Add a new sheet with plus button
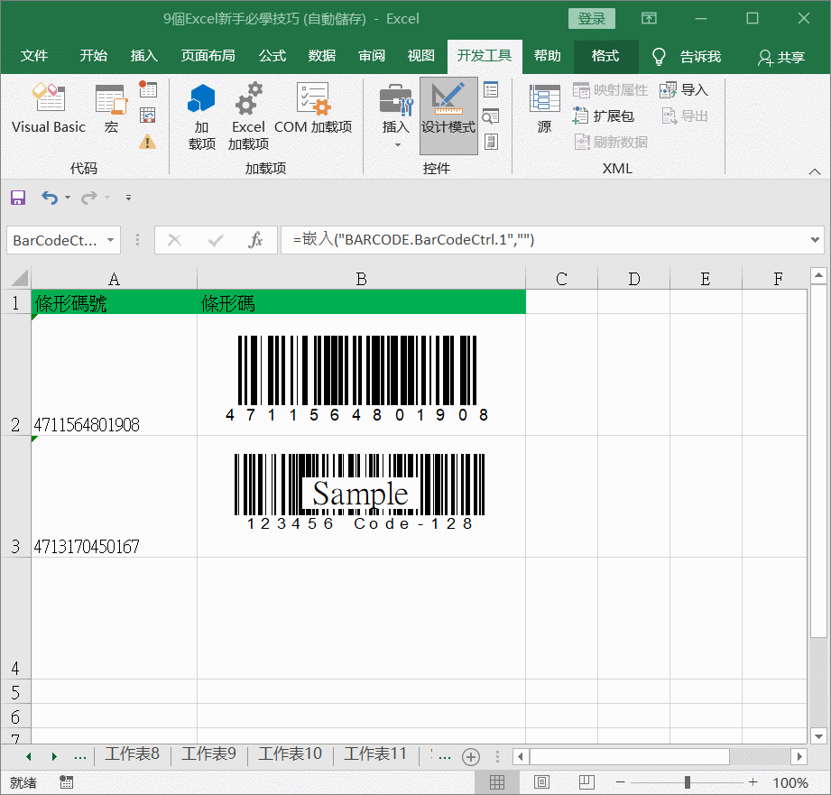Viewport: 831px width, 795px height. click(x=471, y=756)
